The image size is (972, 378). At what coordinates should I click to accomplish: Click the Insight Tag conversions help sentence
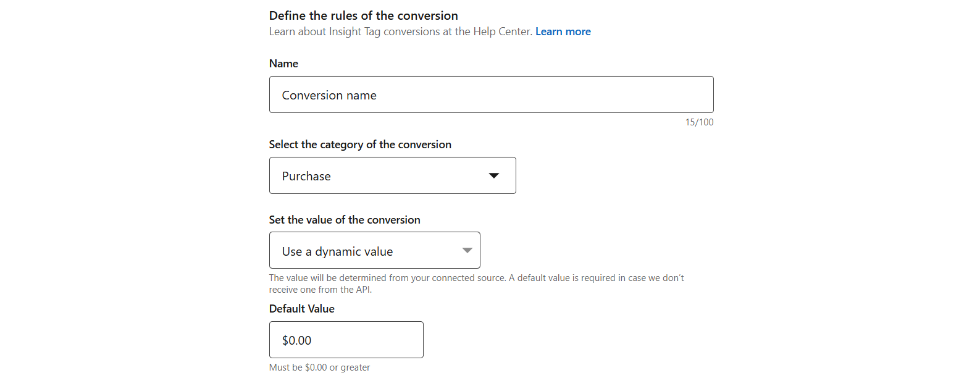point(400,31)
